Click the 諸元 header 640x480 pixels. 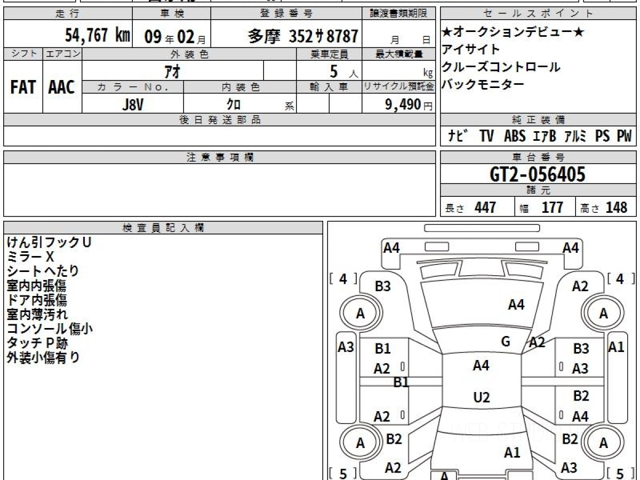tap(538, 190)
